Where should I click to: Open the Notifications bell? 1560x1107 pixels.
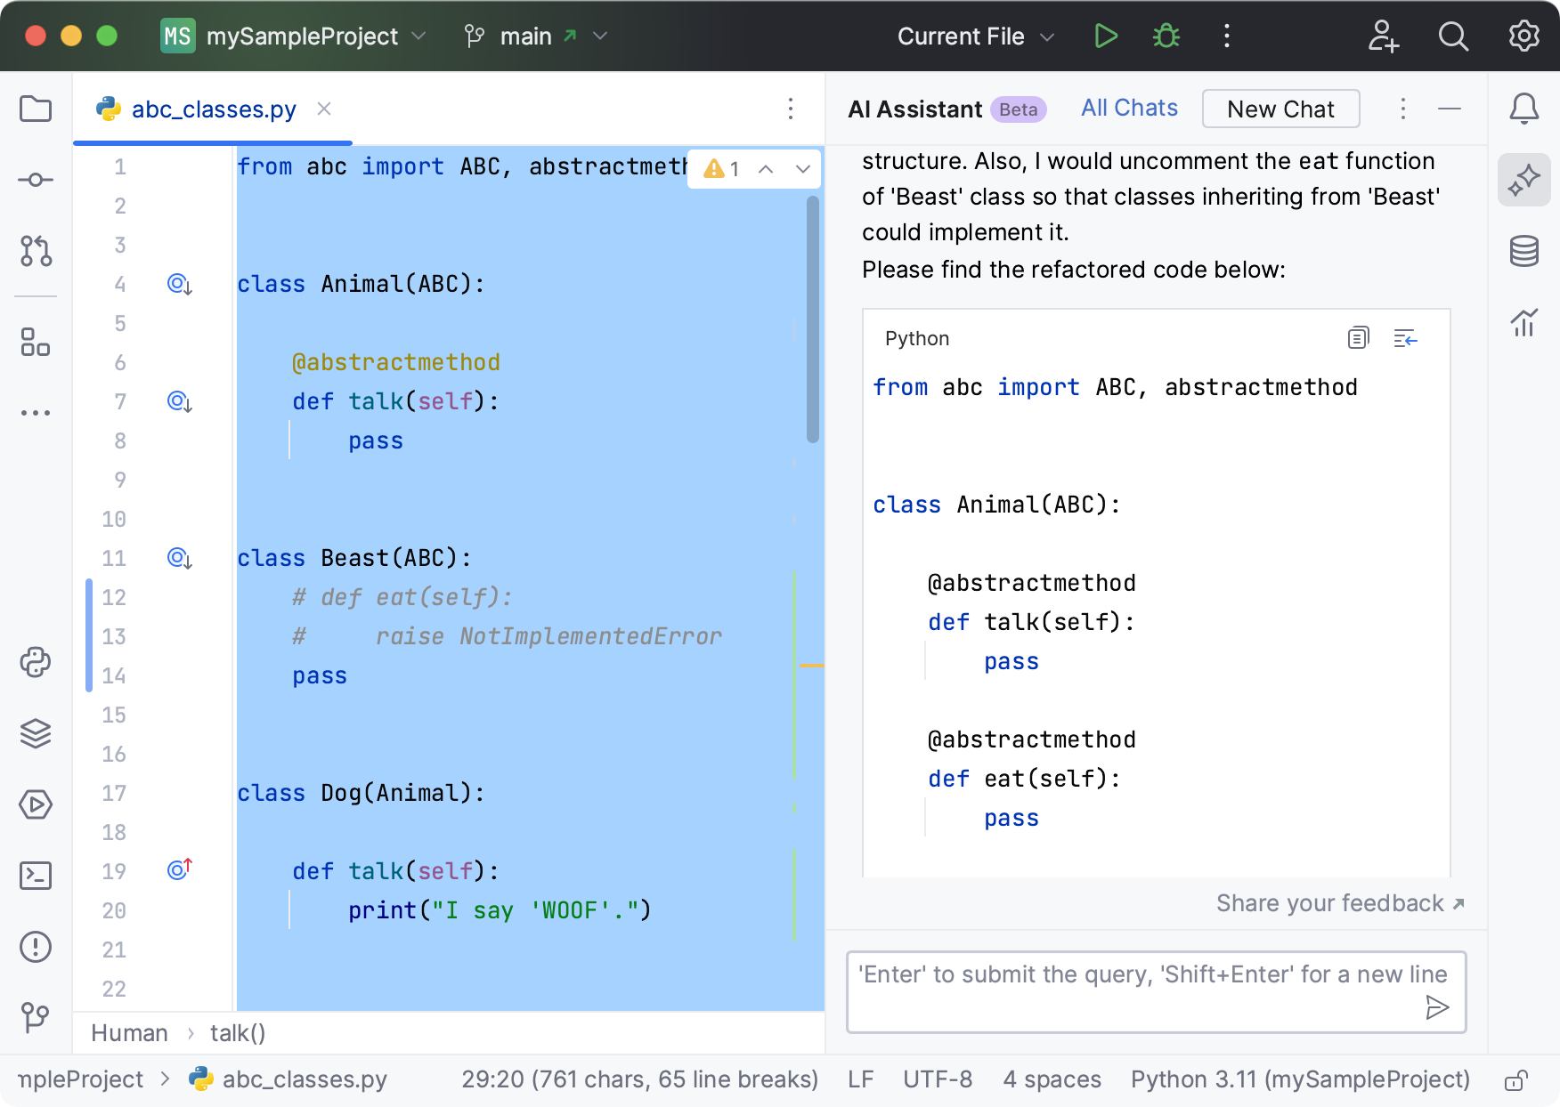click(1524, 109)
